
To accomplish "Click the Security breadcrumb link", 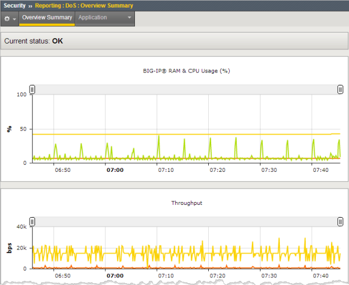I will [15, 5].
